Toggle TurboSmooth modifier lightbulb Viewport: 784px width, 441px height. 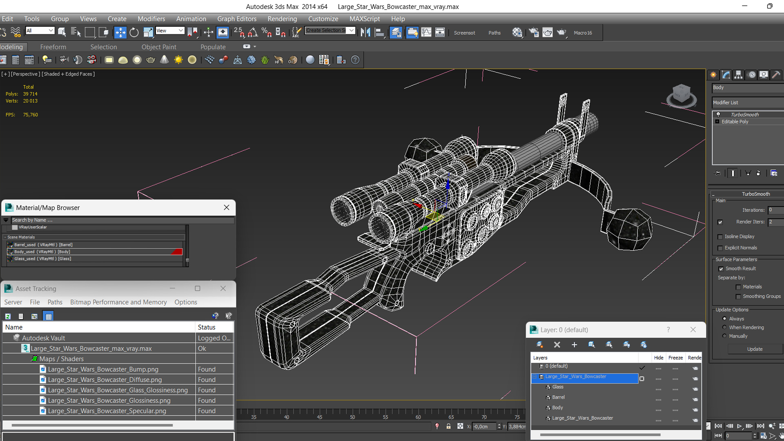[x=718, y=114]
